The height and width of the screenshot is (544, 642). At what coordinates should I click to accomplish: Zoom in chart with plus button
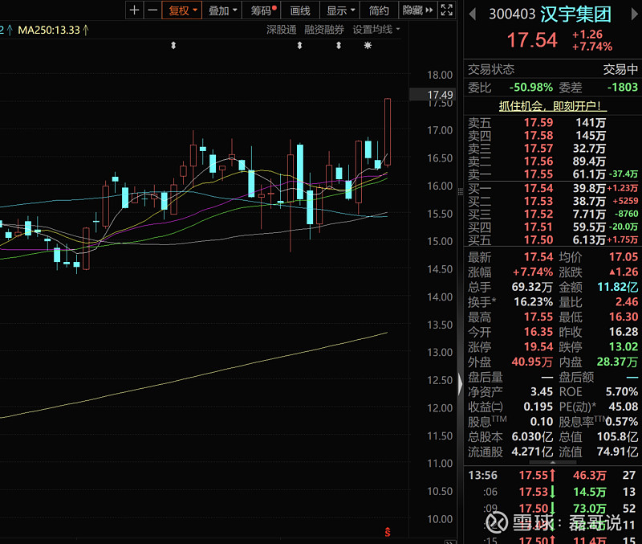coord(134,10)
